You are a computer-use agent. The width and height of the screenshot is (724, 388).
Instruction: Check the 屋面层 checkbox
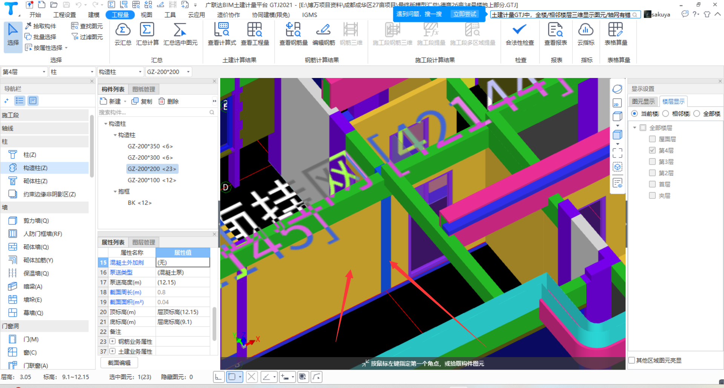(x=652, y=139)
